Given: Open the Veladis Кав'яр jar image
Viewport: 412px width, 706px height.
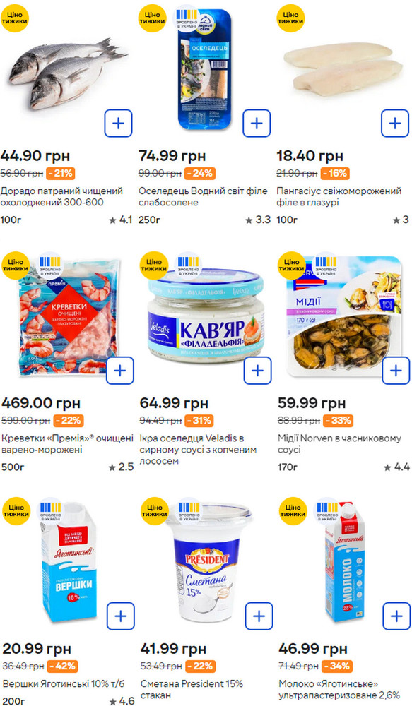Looking at the screenshot, I should [x=206, y=318].
